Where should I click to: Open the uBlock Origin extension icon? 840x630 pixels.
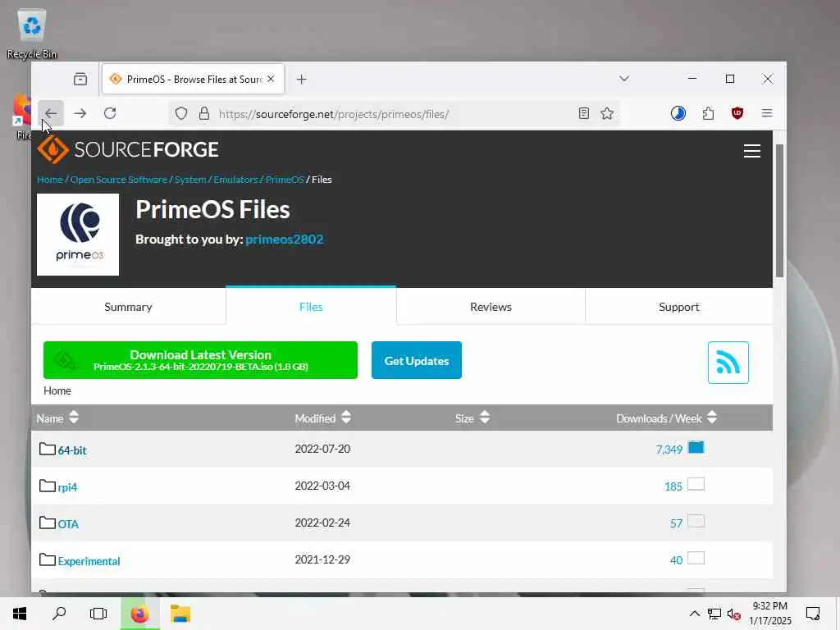click(737, 113)
